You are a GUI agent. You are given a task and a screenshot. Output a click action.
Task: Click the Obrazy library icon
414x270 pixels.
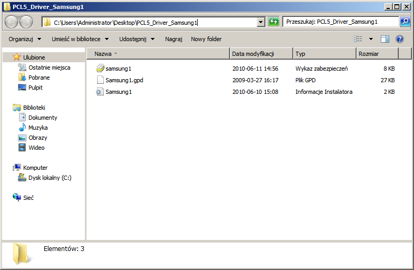22,138
